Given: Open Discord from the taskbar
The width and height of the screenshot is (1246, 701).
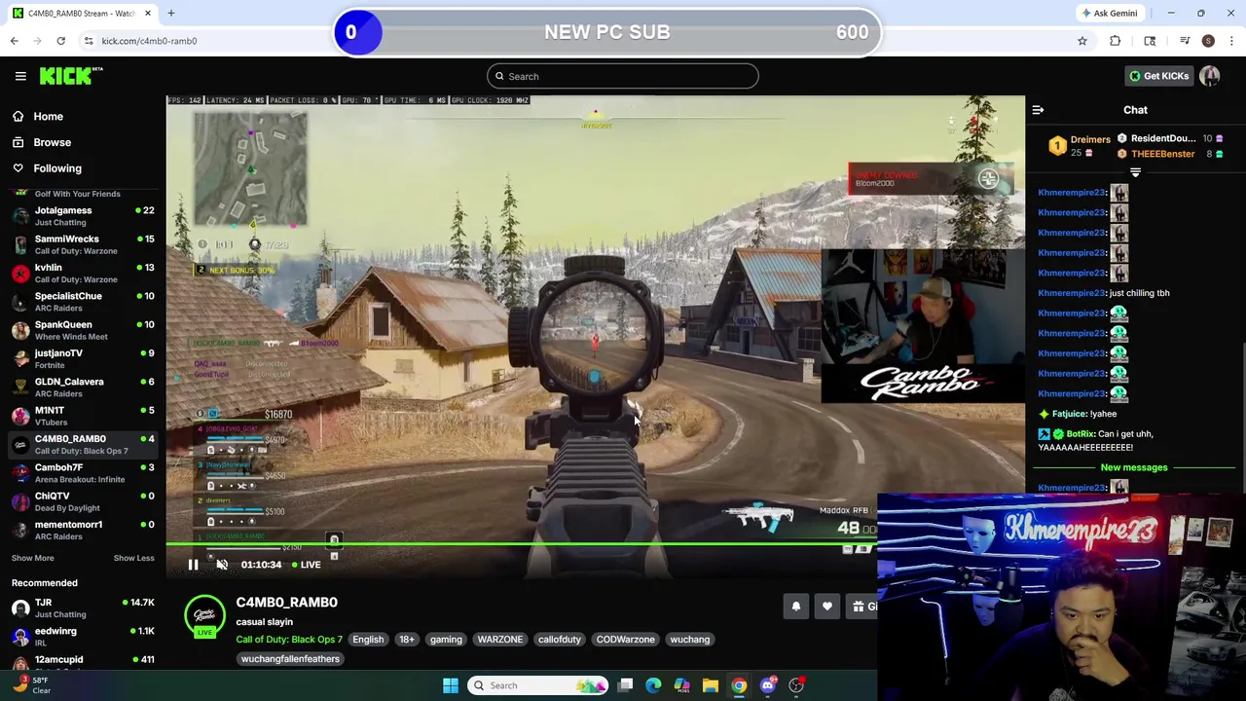Looking at the screenshot, I should [x=767, y=685].
